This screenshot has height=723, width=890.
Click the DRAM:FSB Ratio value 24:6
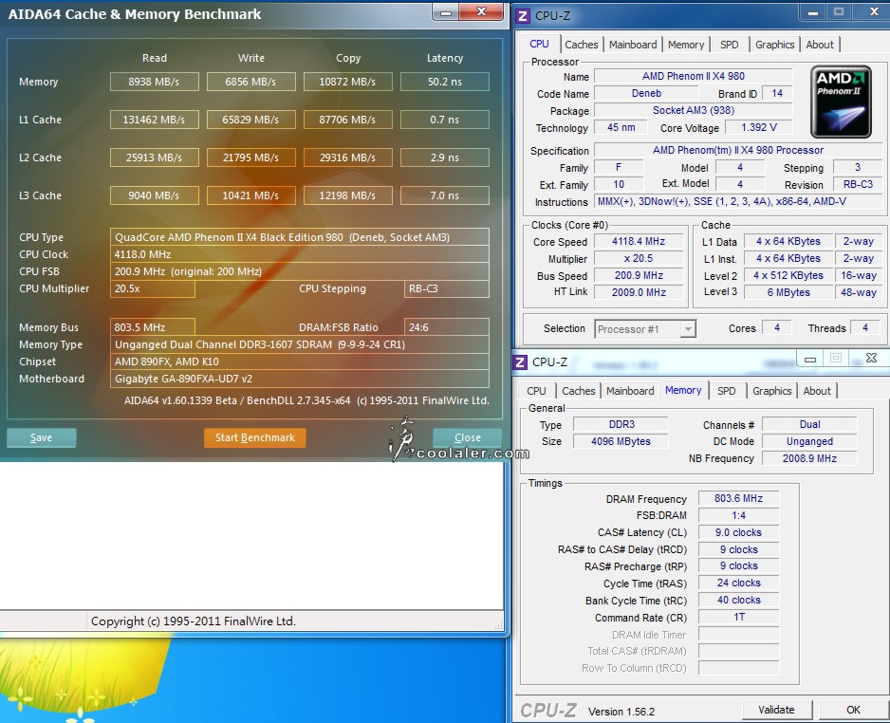tap(446, 327)
